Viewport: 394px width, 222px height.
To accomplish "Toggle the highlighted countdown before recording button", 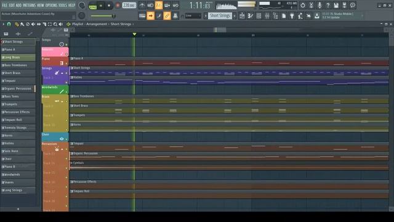I will click(x=159, y=6).
